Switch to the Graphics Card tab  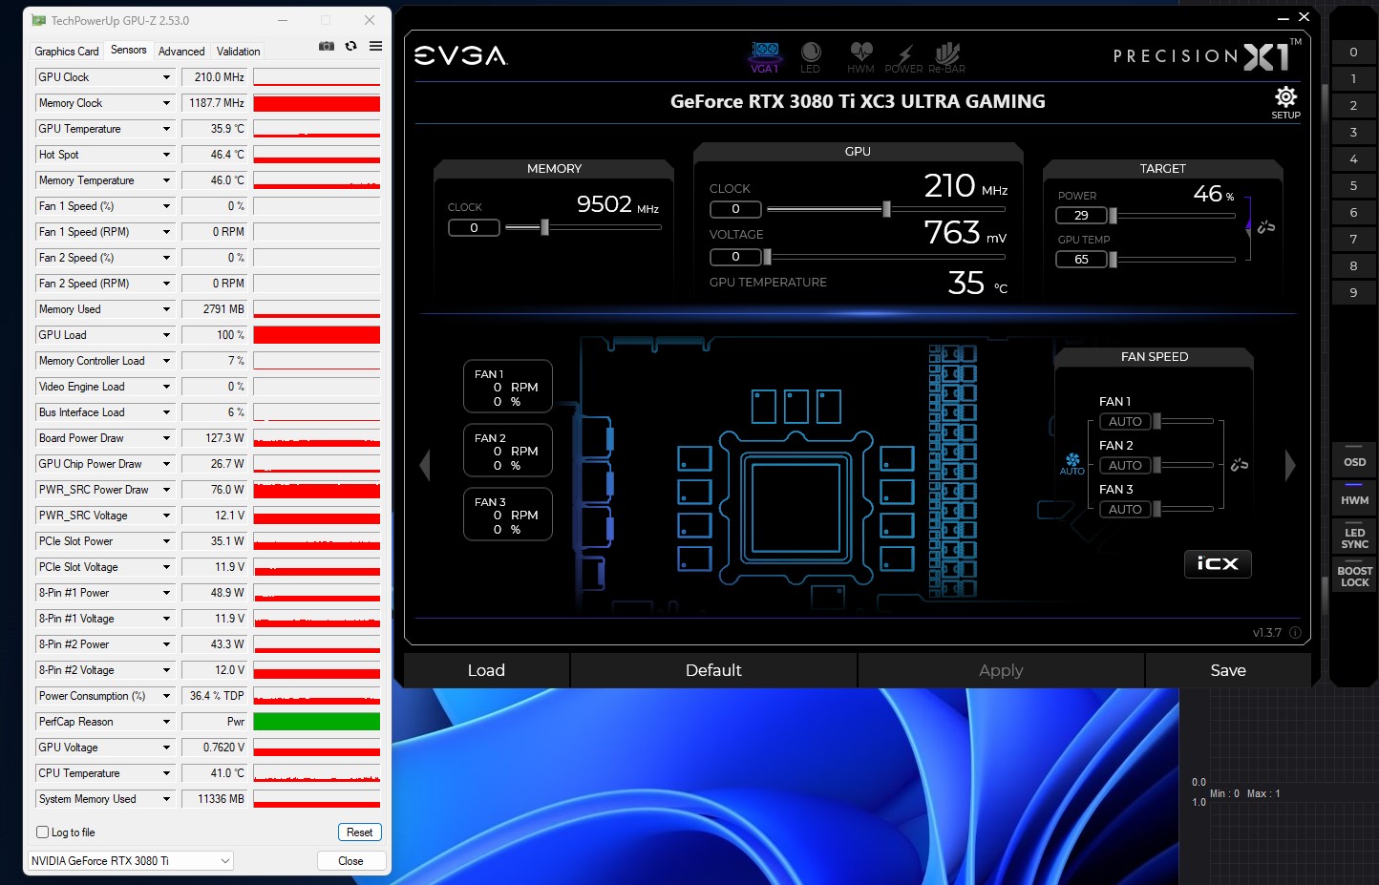[67, 52]
